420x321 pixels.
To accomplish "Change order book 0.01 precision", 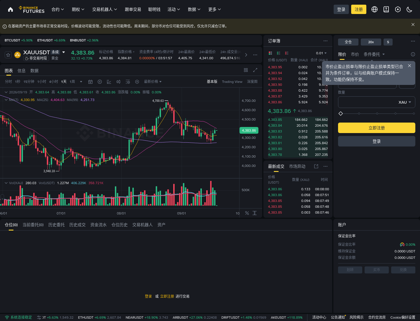I will tap(321, 53).
